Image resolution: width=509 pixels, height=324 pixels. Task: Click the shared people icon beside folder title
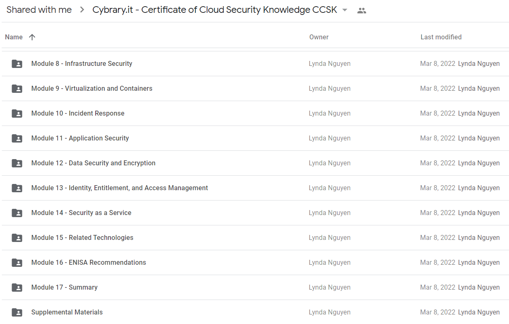pos(362,11)
